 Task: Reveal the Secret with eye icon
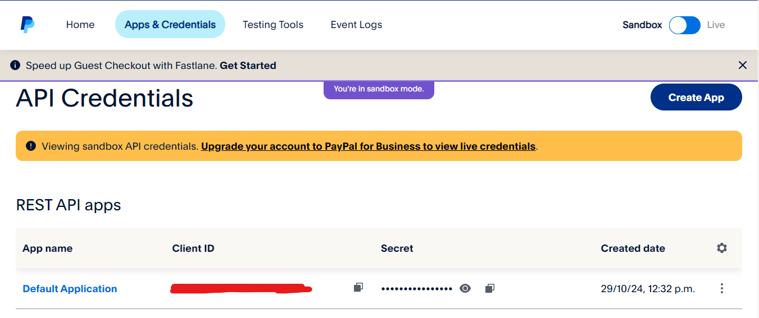pyautogui.click(x=465, y=288)
